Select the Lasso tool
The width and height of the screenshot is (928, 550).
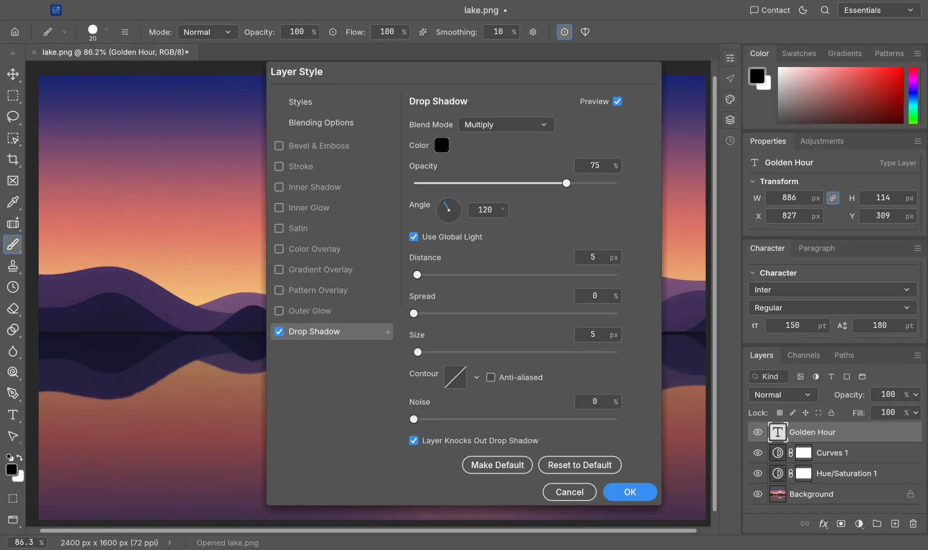pos(13,117)
